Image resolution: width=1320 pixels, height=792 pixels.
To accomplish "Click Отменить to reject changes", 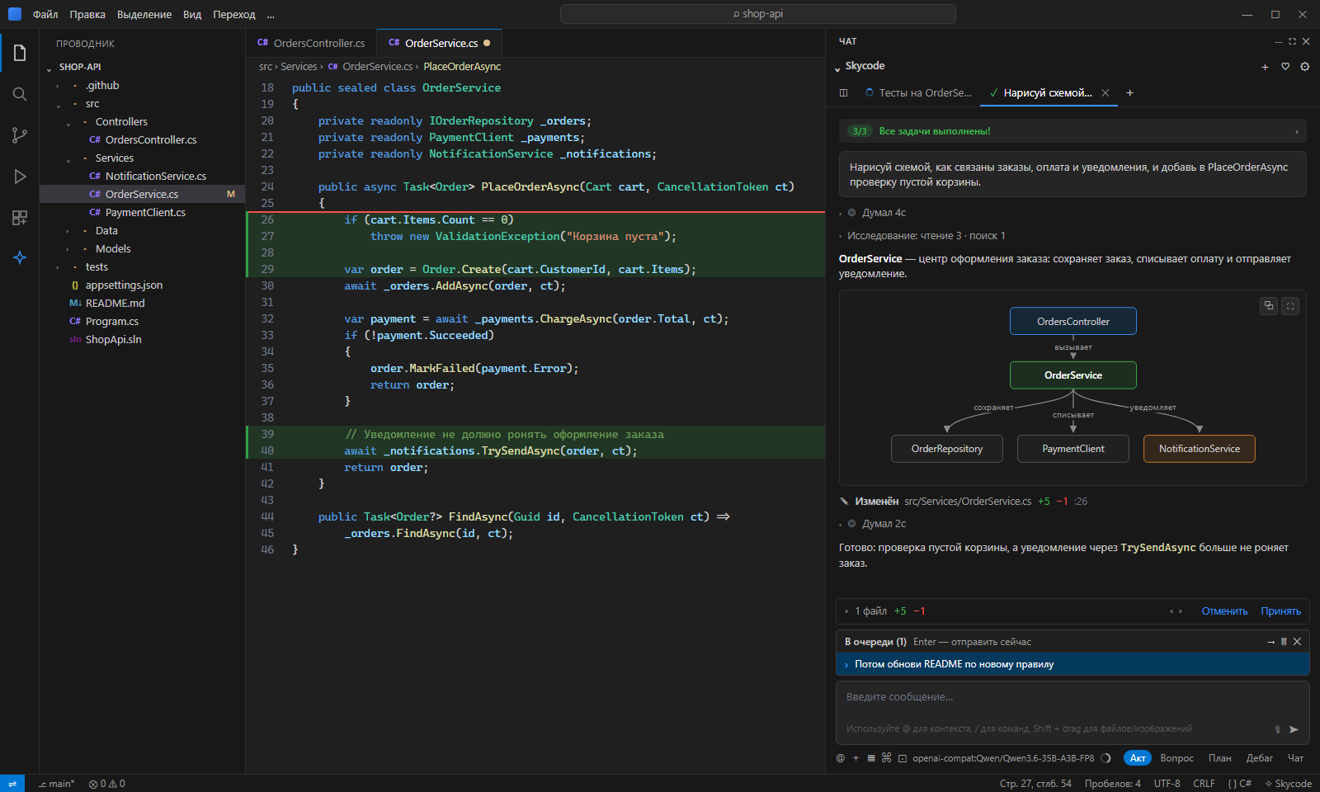I will click(1224, 611).
